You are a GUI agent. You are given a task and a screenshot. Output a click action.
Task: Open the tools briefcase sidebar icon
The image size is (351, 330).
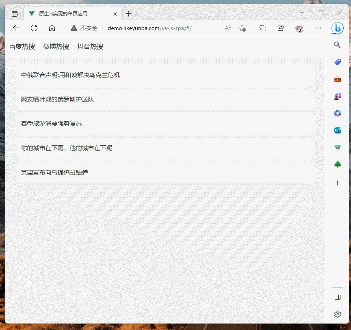338,79
